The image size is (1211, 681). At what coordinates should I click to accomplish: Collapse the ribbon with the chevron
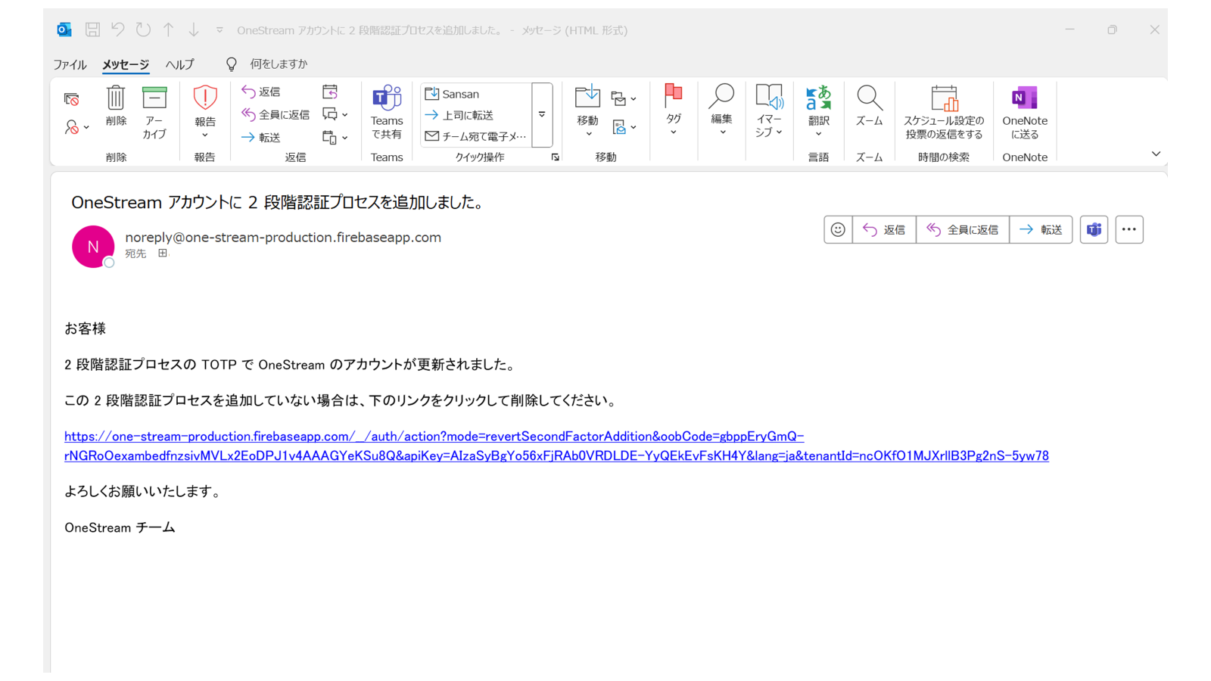(1156, 154)
